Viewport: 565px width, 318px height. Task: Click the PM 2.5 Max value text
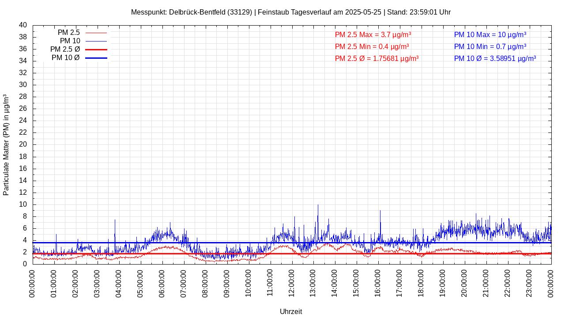pyautogui.click(x=373, y=34)
